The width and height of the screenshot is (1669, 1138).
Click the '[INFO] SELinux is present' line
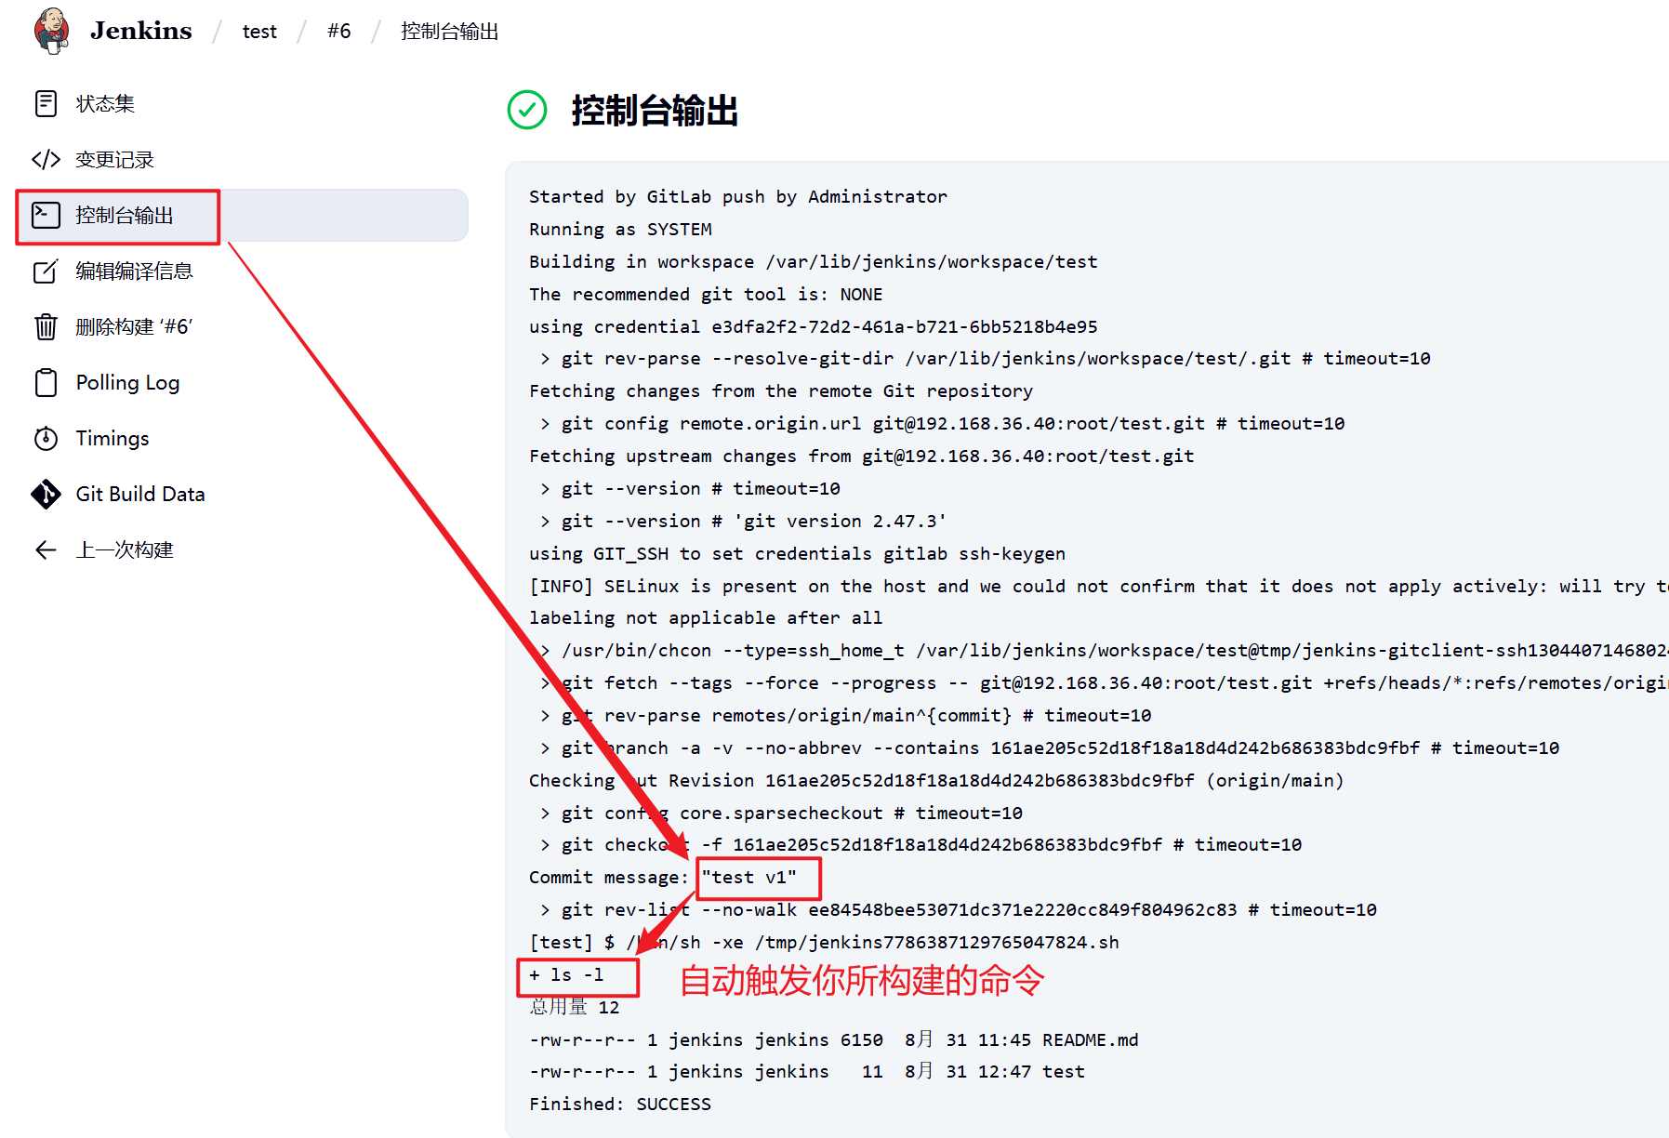pyautogui.click(x=1099, y=586)
